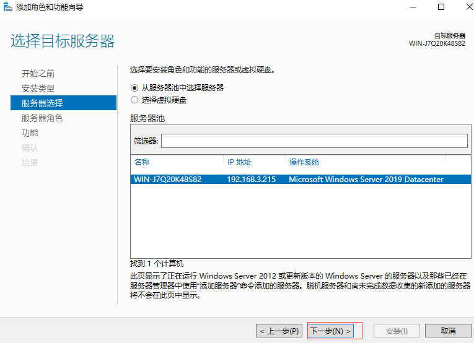474x343 pixels.
Task: Click the 找到 1 个计算机 status text
Action: point(157,264)
